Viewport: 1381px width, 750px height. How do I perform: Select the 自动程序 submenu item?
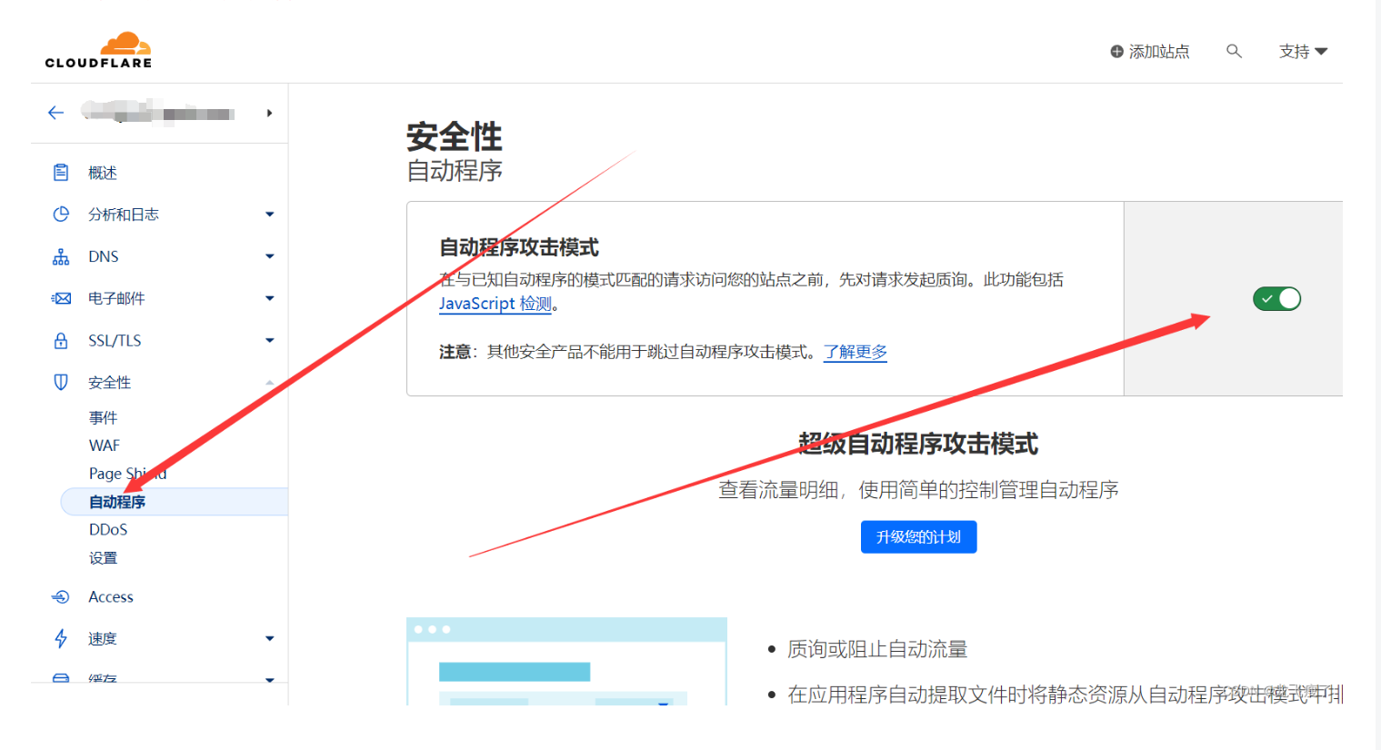(175, 502)
